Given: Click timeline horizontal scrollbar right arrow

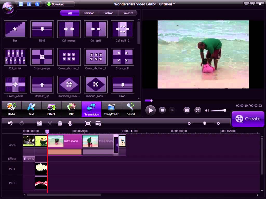Looking at the screenshot, I should click(x=258, y=195).
